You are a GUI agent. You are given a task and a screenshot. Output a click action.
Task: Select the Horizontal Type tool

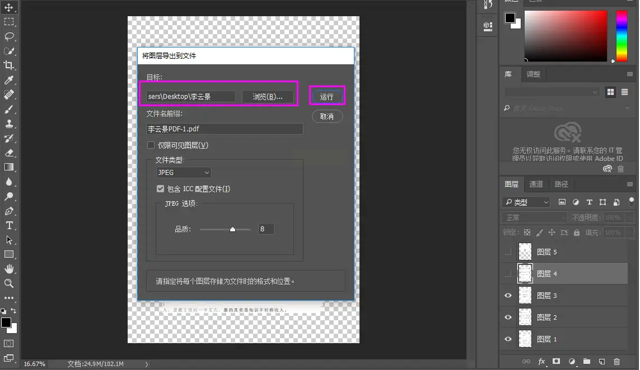tap(8, 225)
